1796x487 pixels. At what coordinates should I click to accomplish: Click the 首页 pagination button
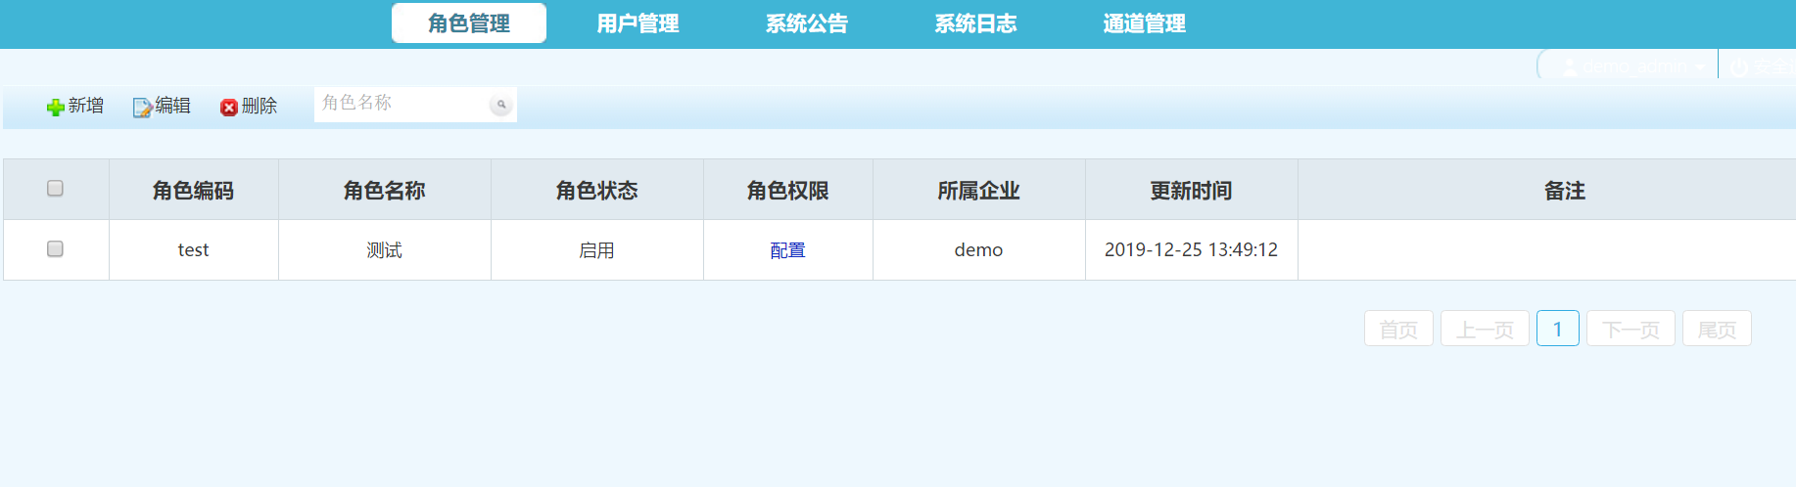click(x=1398, y=329)
